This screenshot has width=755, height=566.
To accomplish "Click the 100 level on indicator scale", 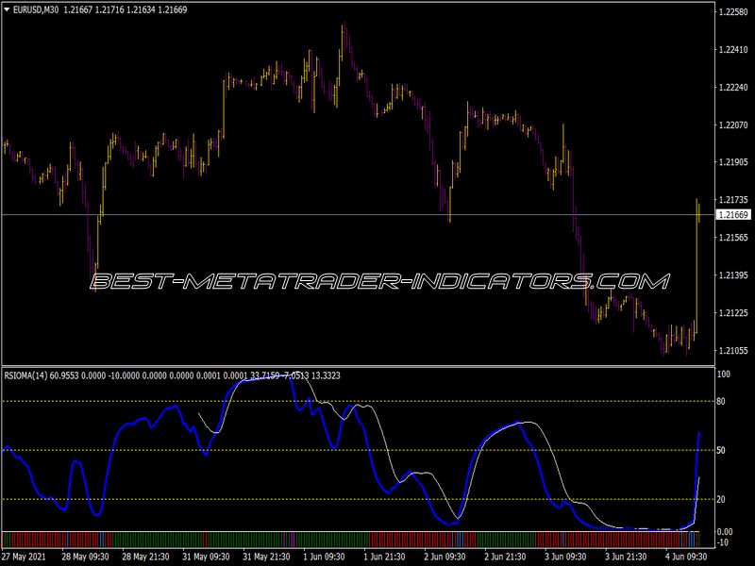I will tap(723, 374).
